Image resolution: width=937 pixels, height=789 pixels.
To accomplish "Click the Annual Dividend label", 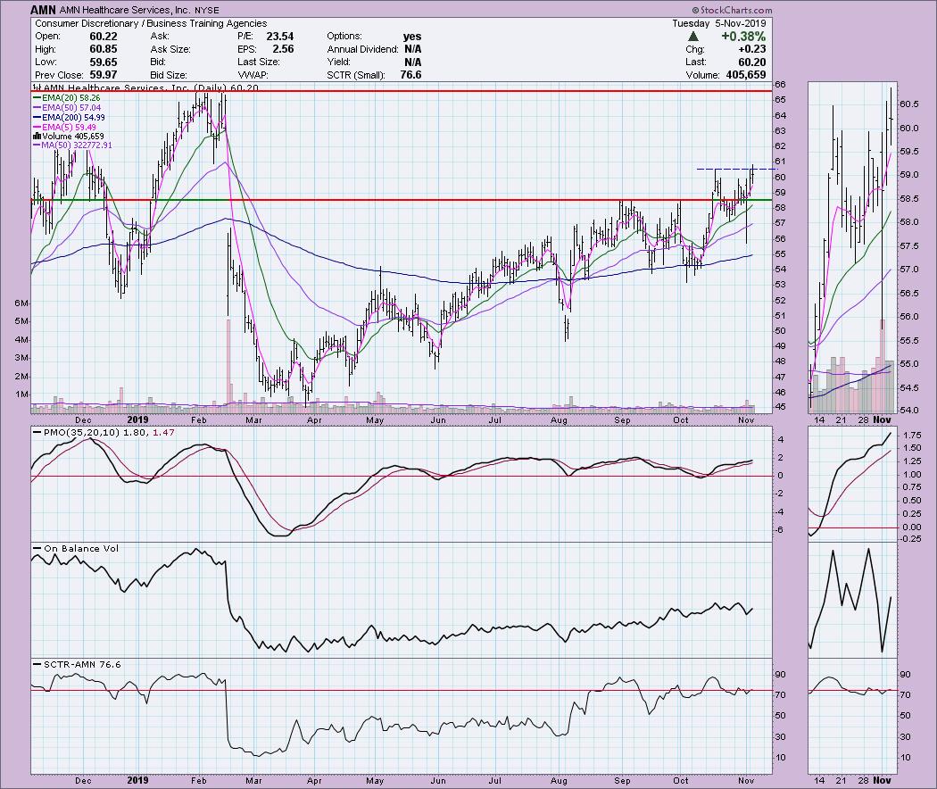I will pos(362,49).
